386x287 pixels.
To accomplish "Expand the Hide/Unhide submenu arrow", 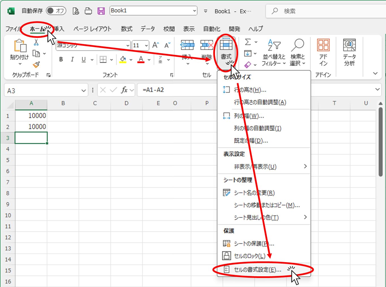I will 305,166.
